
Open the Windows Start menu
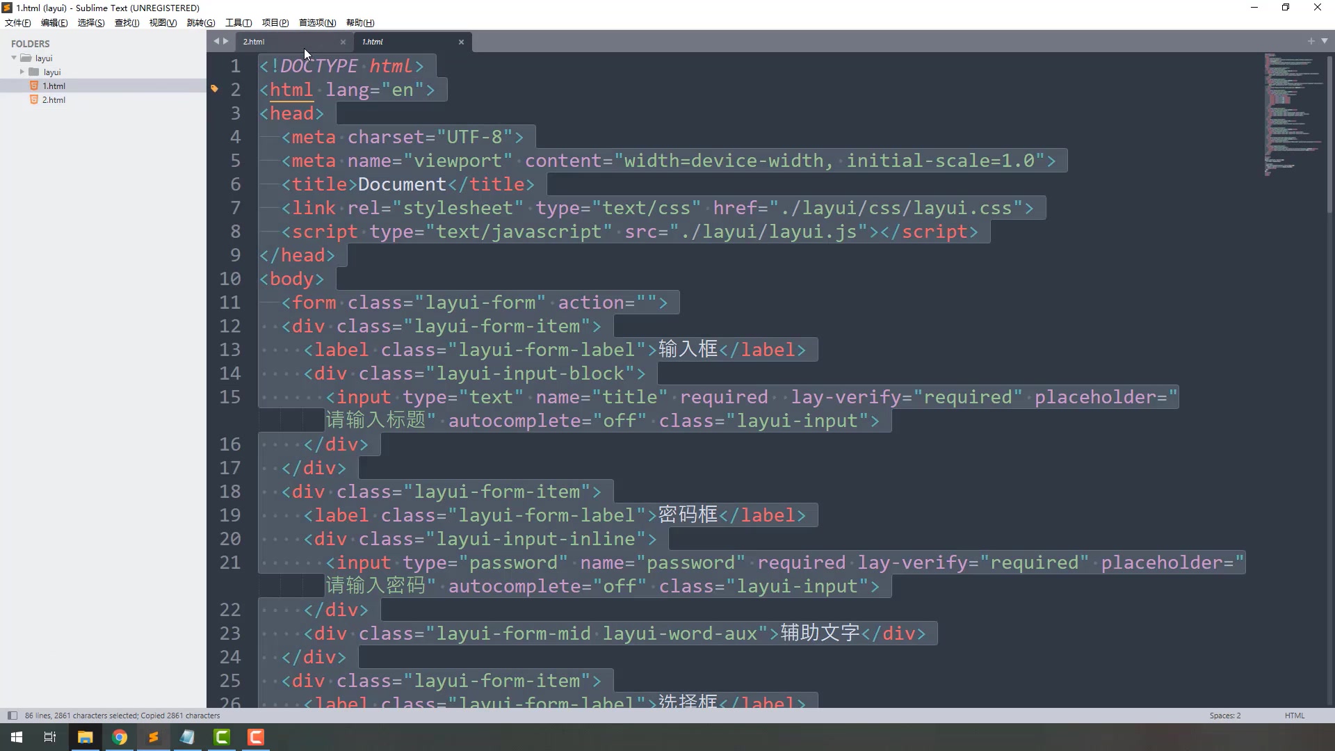(x=17, y=737)
